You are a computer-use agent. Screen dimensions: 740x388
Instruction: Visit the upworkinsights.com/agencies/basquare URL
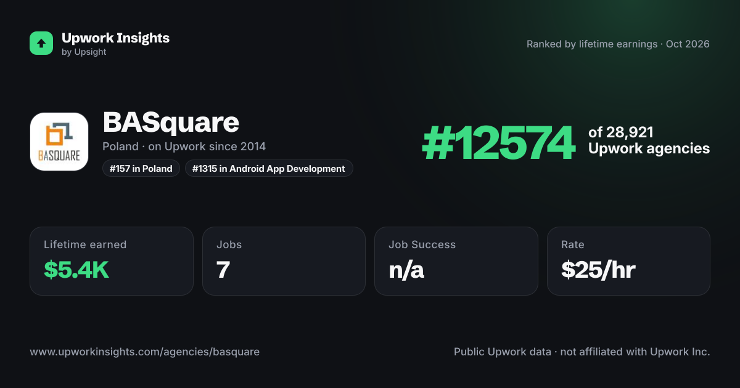point(144,352)
